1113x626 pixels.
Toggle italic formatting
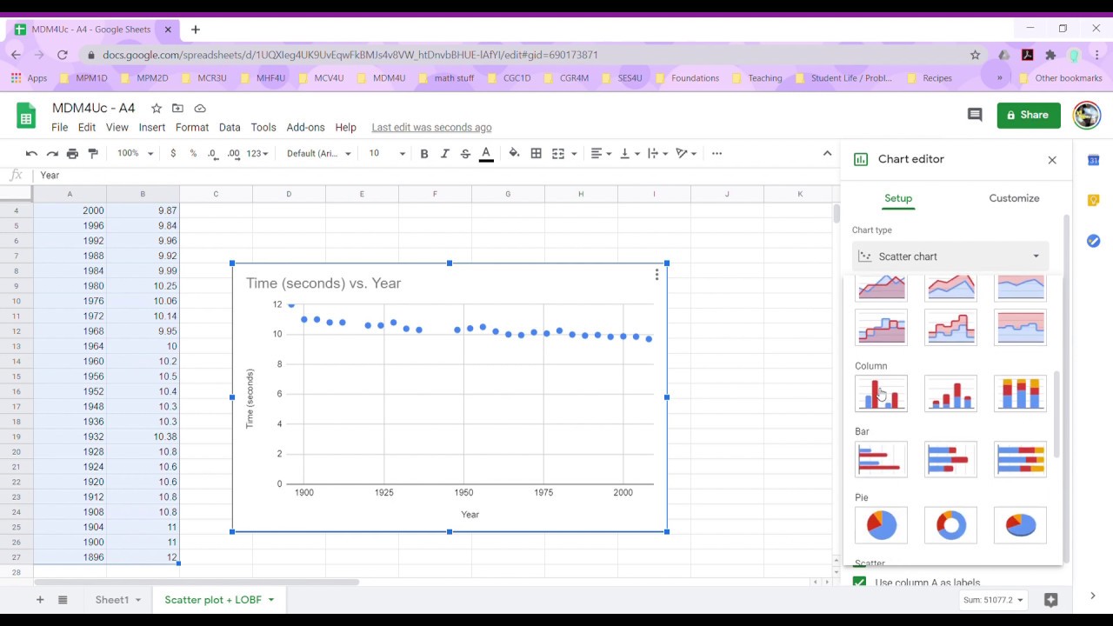[x=444, y=153]
